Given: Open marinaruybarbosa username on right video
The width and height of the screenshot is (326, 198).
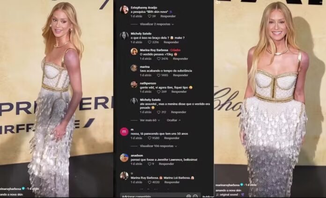Looking at the screenshot, I should (x=227, y=185).
